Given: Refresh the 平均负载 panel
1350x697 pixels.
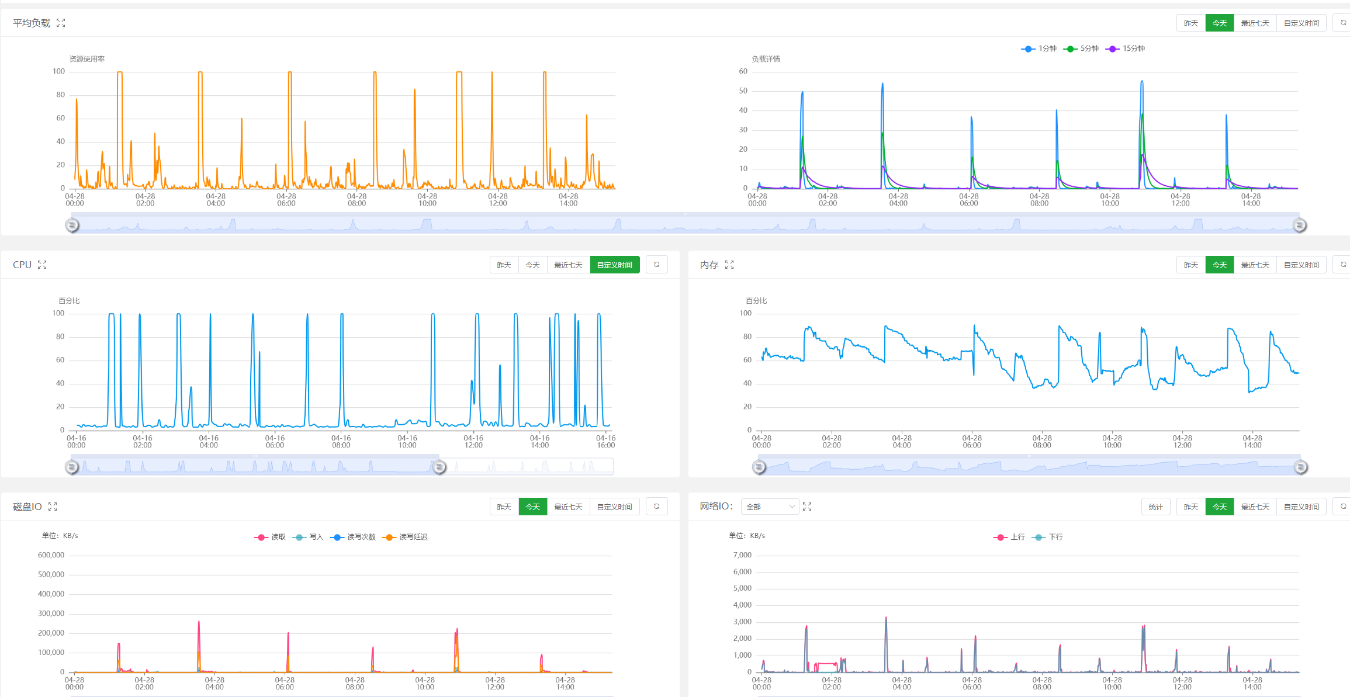Looking at the screenshot, I should (1343, 23).
